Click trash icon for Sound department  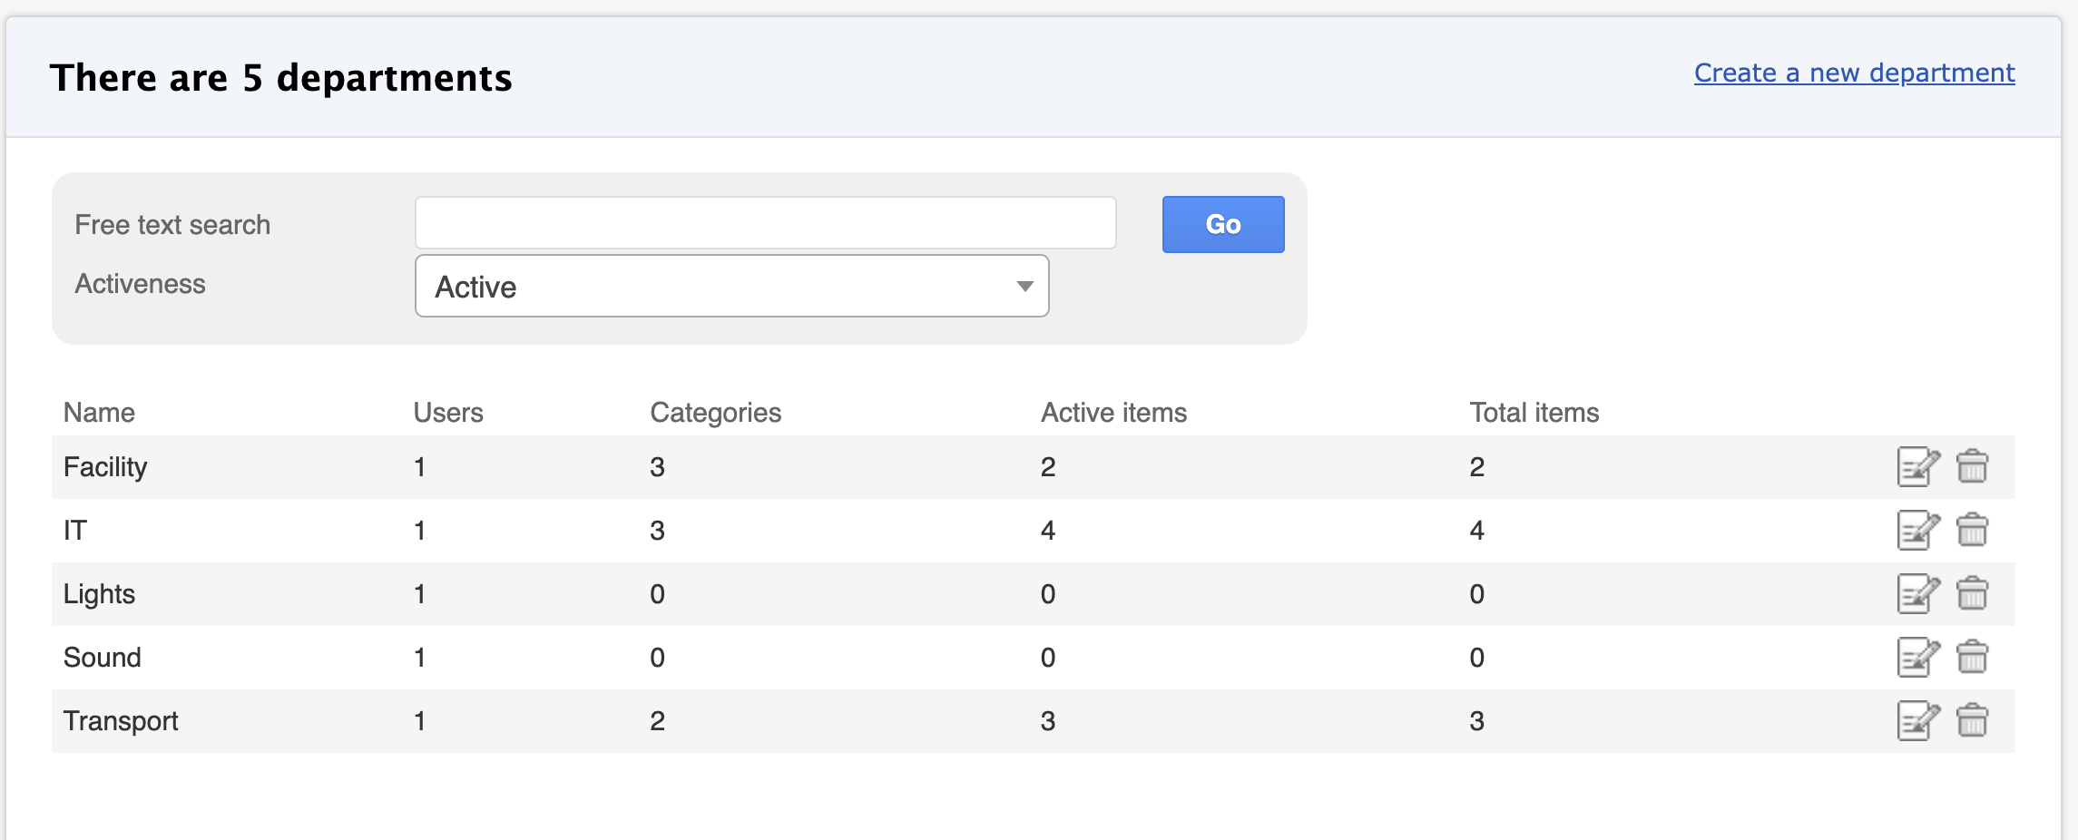point(1972,658)
